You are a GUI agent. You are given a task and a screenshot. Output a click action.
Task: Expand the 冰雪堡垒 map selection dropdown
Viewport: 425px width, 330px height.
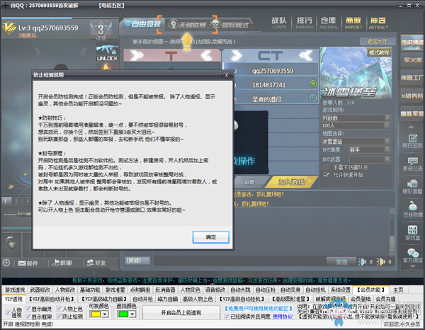[387, 141]
